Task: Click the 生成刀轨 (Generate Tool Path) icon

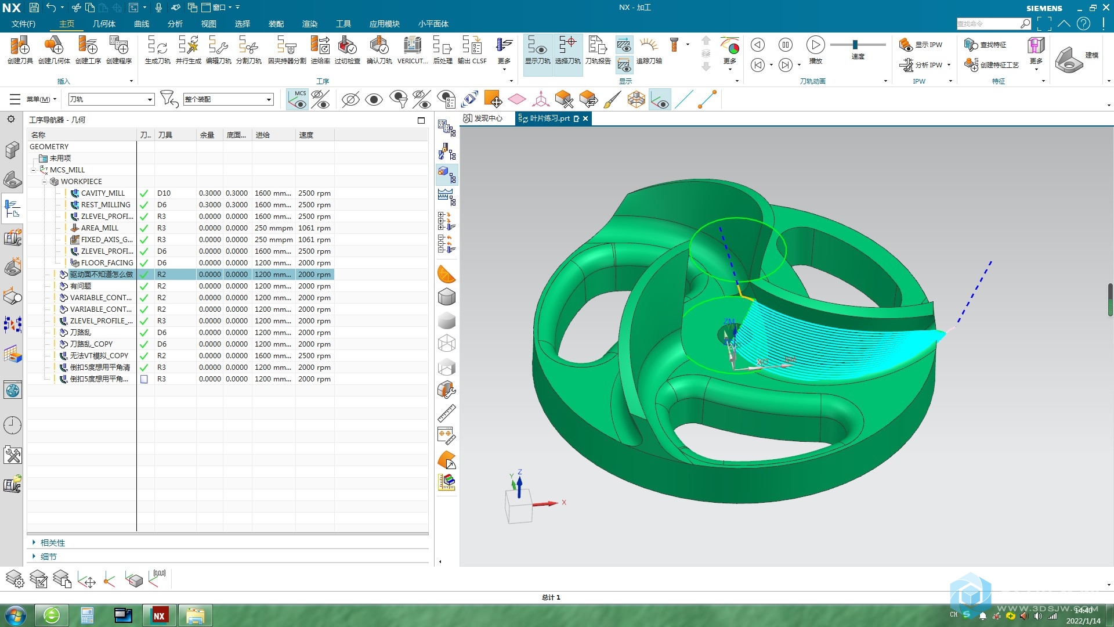Action: 157,49
